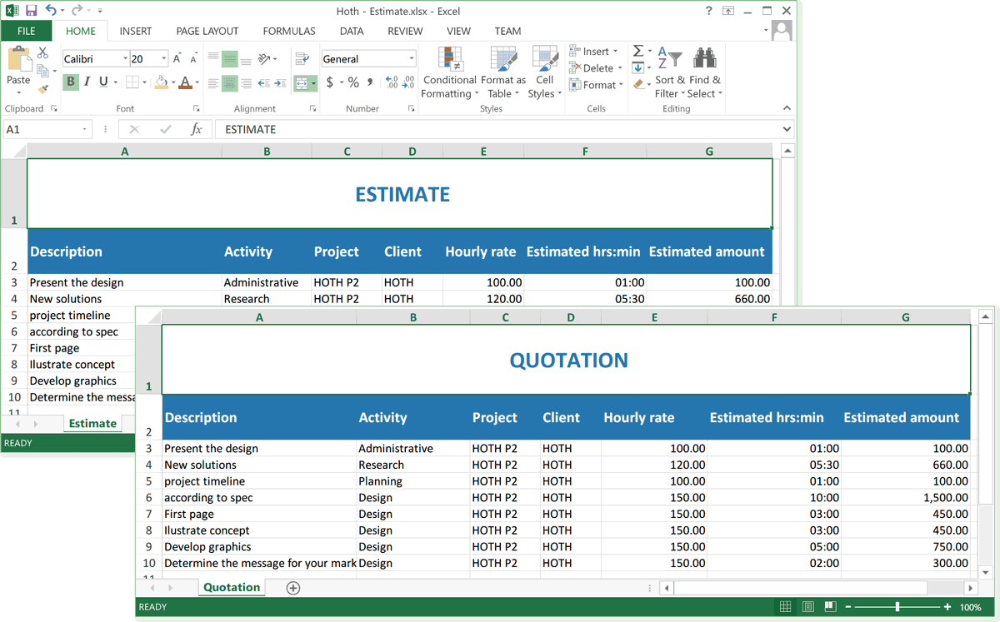Toggle Italic formatting
This screenshot has height=622, width=1000.
[87, 82]
